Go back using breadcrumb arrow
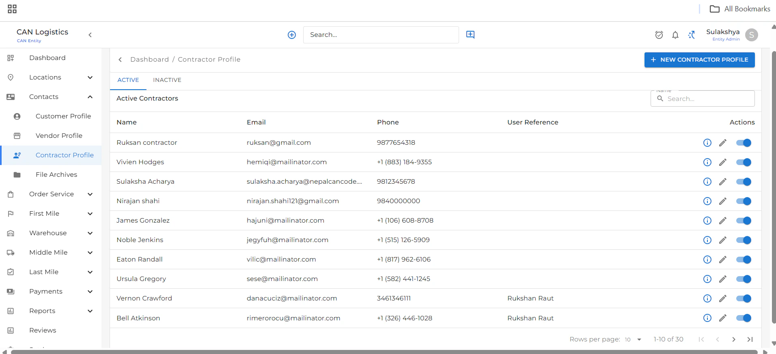Image resolution: width=776 pixels, height=354 pixels. pyautogui.click(x=120, y=60)
